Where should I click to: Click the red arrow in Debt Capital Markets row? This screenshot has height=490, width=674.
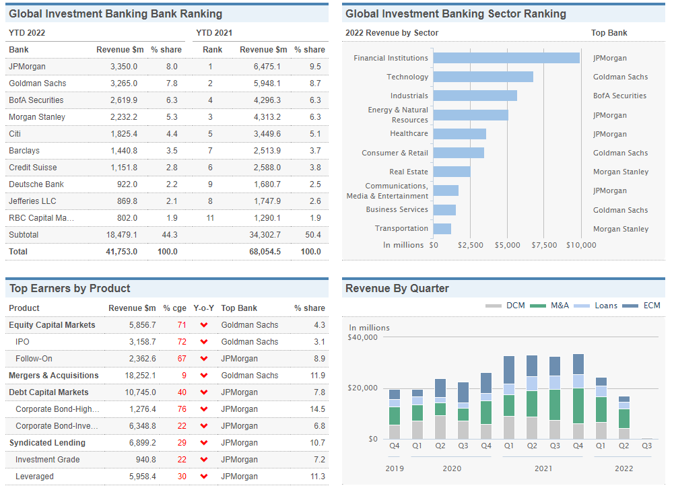[204, 392]
